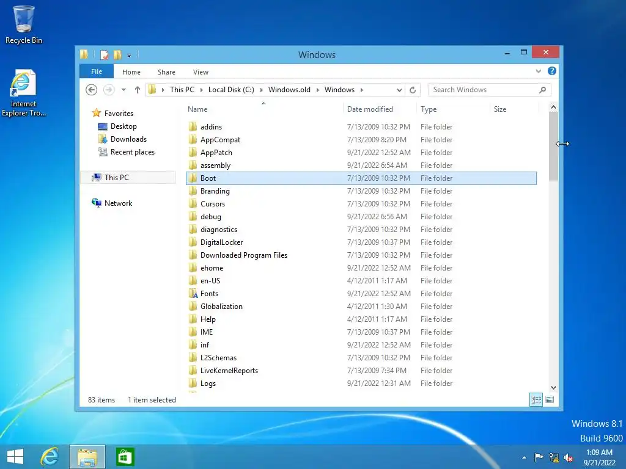Click the search magnifier icon
Screen dimensions: 626x469
(x=542, y=90)
